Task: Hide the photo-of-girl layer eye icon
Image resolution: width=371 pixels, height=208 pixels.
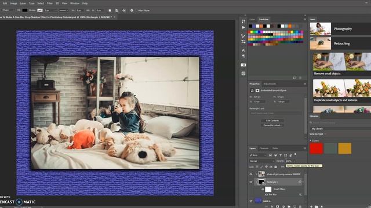Action: coord(251,174)
